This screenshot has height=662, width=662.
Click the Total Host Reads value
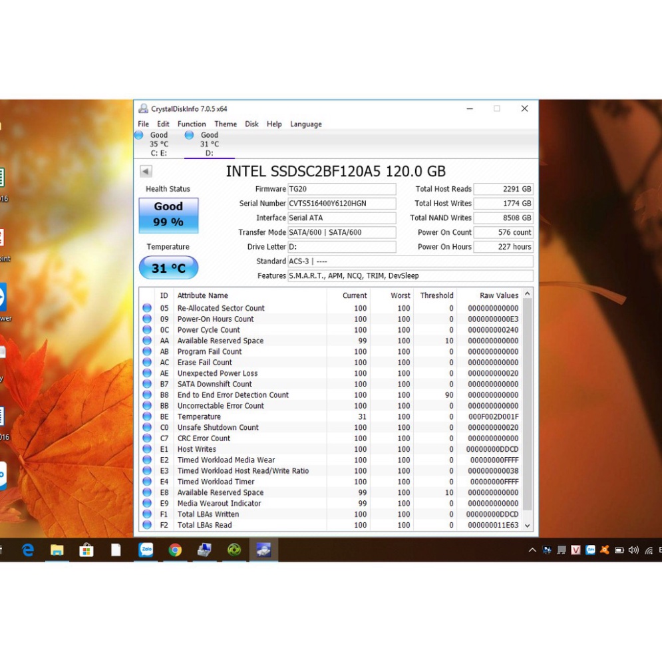tap(503, 189)
